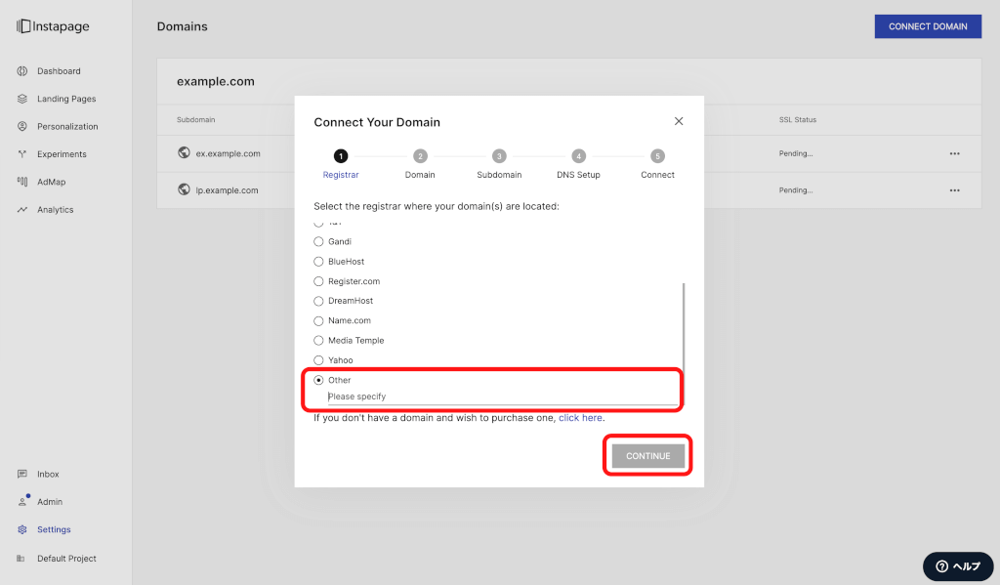Click the Personalization sidebar icon
1000x585 pixels.
(21, 127)
